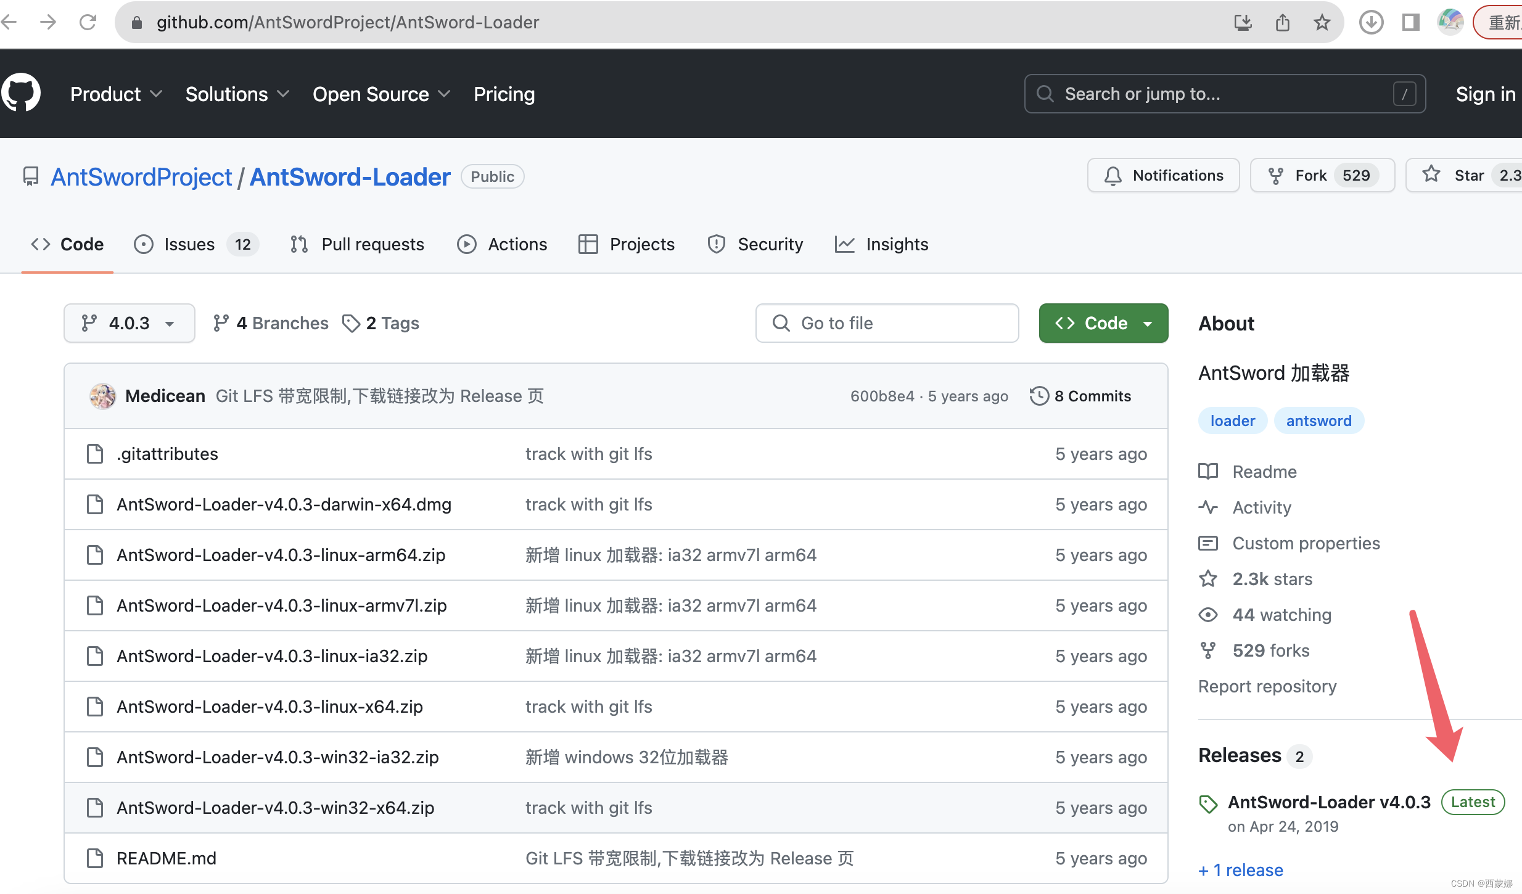This screenshot has height=894, width=1522.
Task: View 2 Tags
Action: tap(380, 323)
